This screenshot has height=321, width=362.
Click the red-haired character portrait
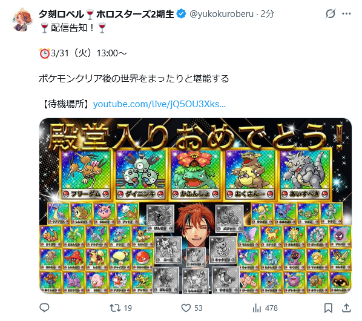tap(196, 225)
